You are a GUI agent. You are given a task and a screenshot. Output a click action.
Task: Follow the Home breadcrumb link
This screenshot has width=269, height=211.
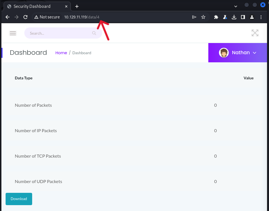pos(61,53)
